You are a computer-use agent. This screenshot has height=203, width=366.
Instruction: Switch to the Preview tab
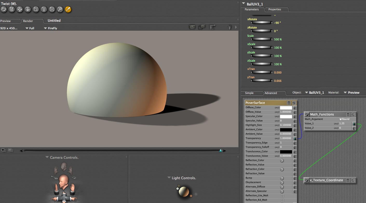(x=6, y=21)
